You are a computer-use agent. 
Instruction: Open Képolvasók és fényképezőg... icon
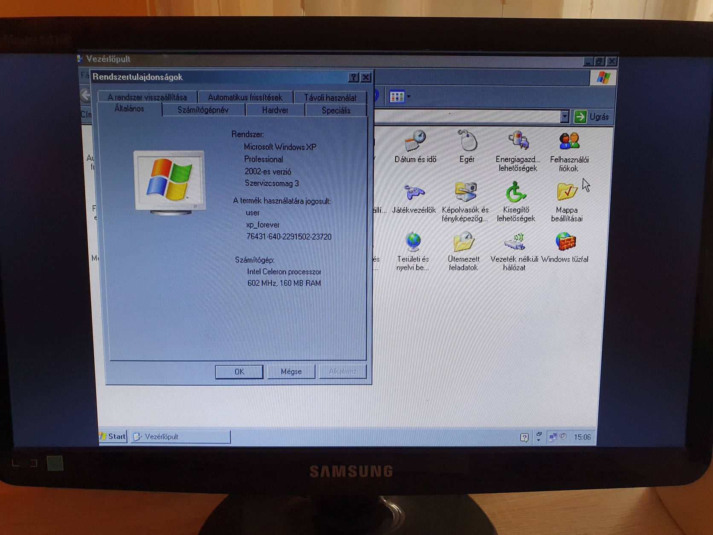465,202
